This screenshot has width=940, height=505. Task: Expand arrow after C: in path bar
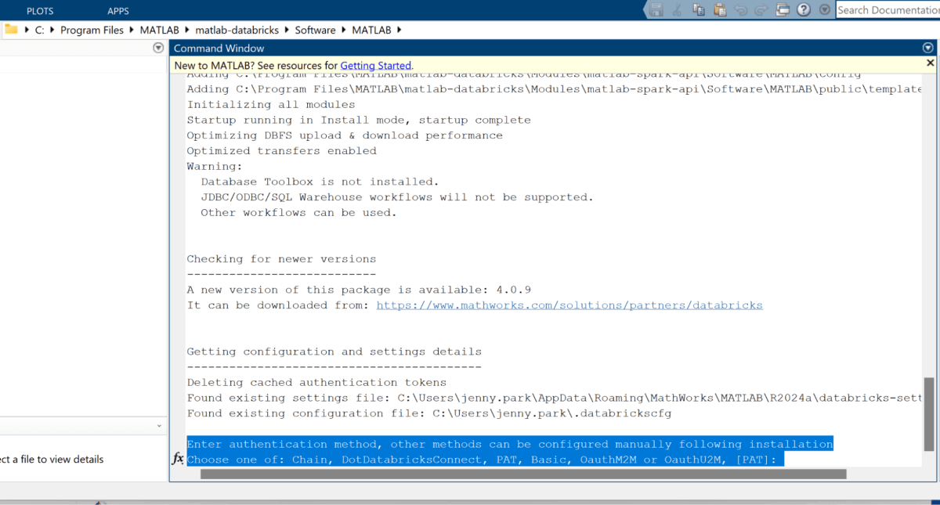[x=52, y=30]
